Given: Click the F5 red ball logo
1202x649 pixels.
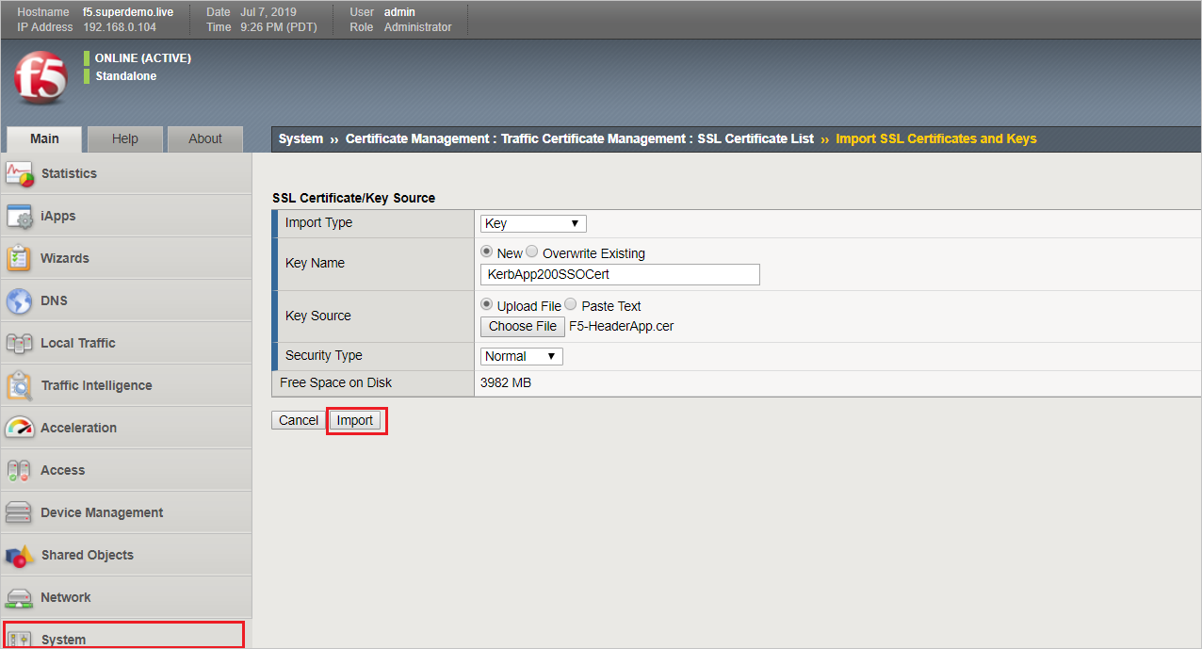Looking at the screenshot, I should pos(41,77).
